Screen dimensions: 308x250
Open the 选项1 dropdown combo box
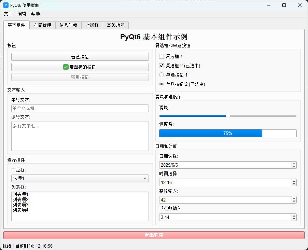(x=80, y=178)
